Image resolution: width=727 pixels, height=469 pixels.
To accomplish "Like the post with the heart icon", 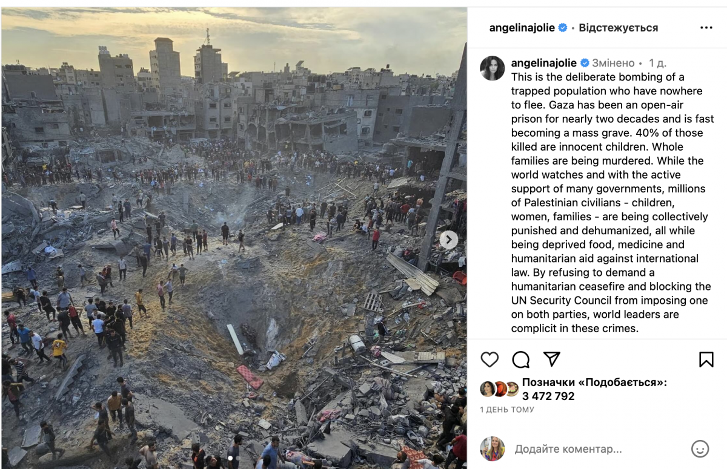I will [490, 359].
